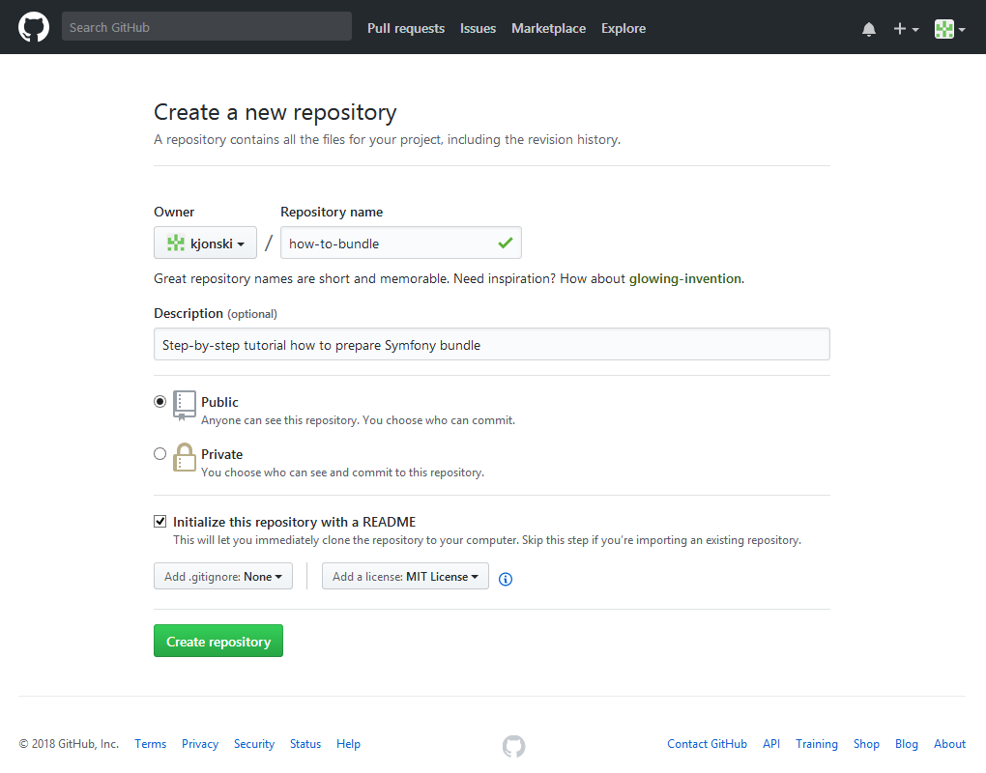Image resolution: width=986 pixels, height=773 pixels.
Task: Open the Blog footer link
Action: pos(906,744)
